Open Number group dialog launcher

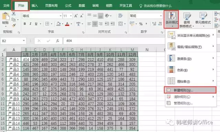[162, 32]
